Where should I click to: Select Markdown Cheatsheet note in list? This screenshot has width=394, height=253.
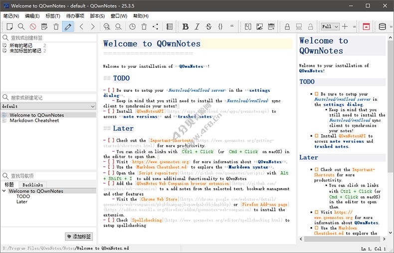coord(34,120)
